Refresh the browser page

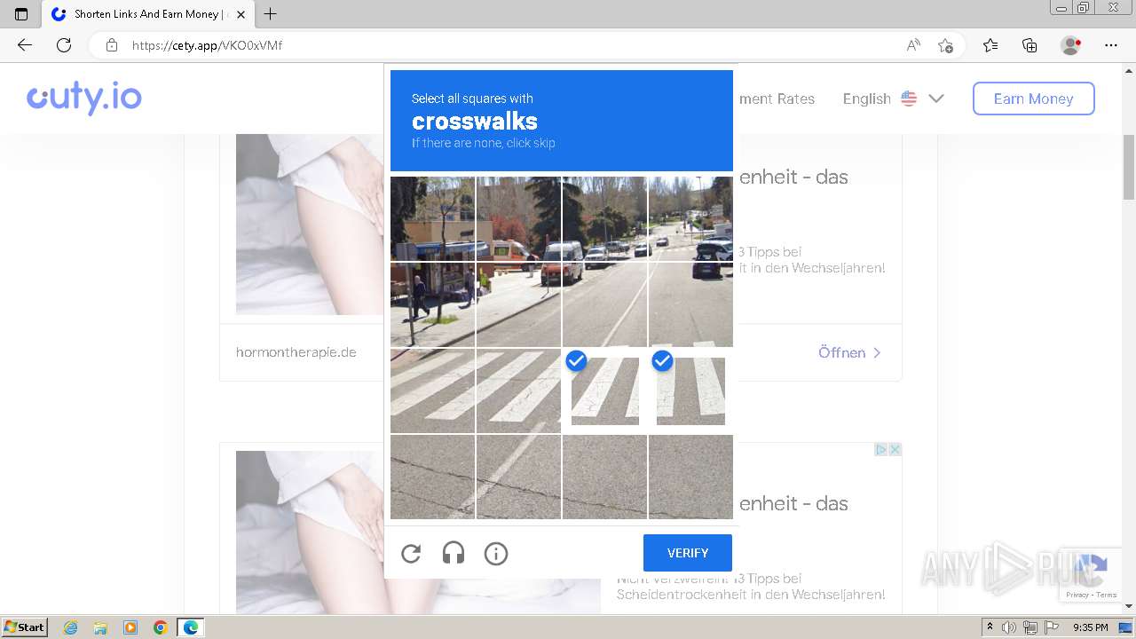(x=64, y=45)
